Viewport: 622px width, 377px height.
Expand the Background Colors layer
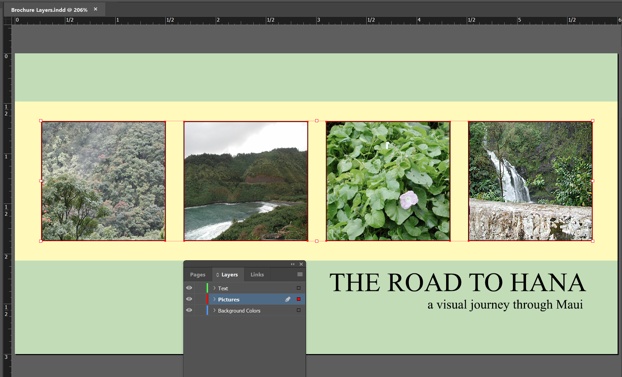pyautogui.click(x=214, y=310)
